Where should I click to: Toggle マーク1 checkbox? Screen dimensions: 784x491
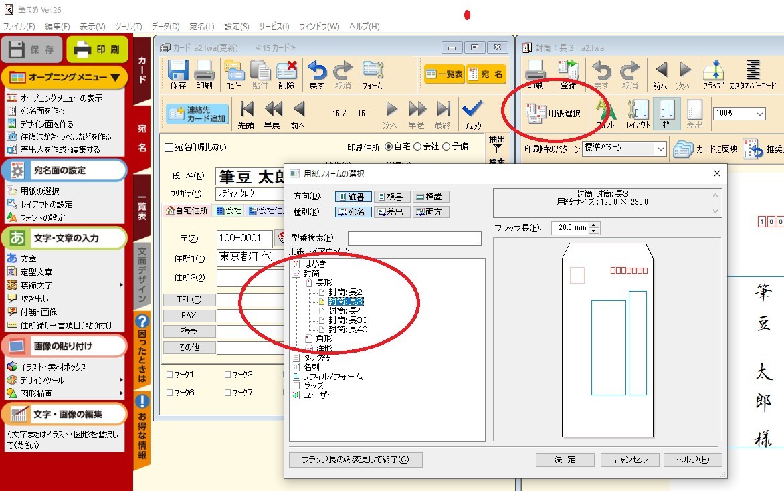[x=169, y=375]
